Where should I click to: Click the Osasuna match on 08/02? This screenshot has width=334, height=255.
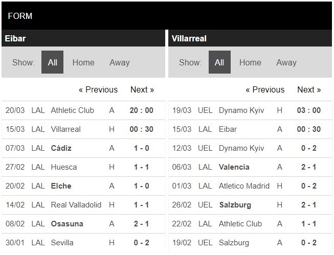[x=66, y=224]
